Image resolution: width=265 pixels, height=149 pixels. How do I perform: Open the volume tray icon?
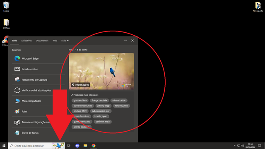pyautogui.click(x=243, y=146)
